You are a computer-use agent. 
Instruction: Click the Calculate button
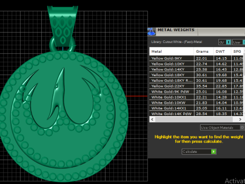tap(199, 151)
